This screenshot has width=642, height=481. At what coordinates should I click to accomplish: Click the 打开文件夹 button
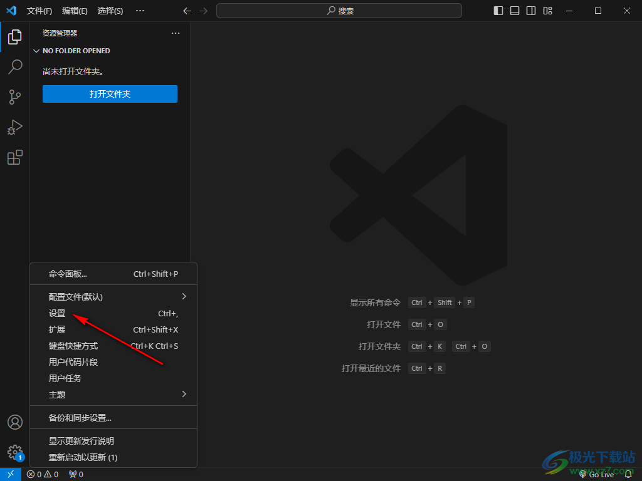110,94
